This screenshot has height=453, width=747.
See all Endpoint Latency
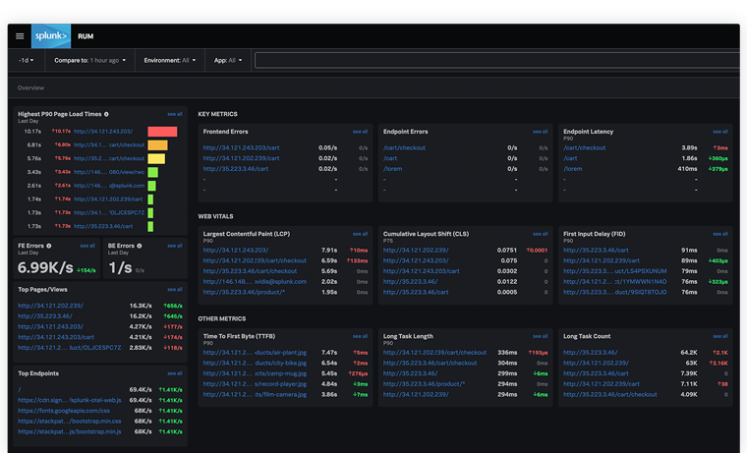720,132
